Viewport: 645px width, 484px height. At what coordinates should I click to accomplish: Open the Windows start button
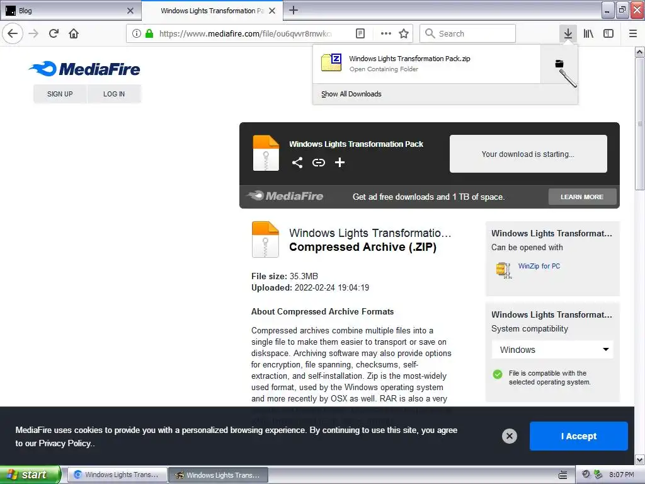(x=30, y=475)
